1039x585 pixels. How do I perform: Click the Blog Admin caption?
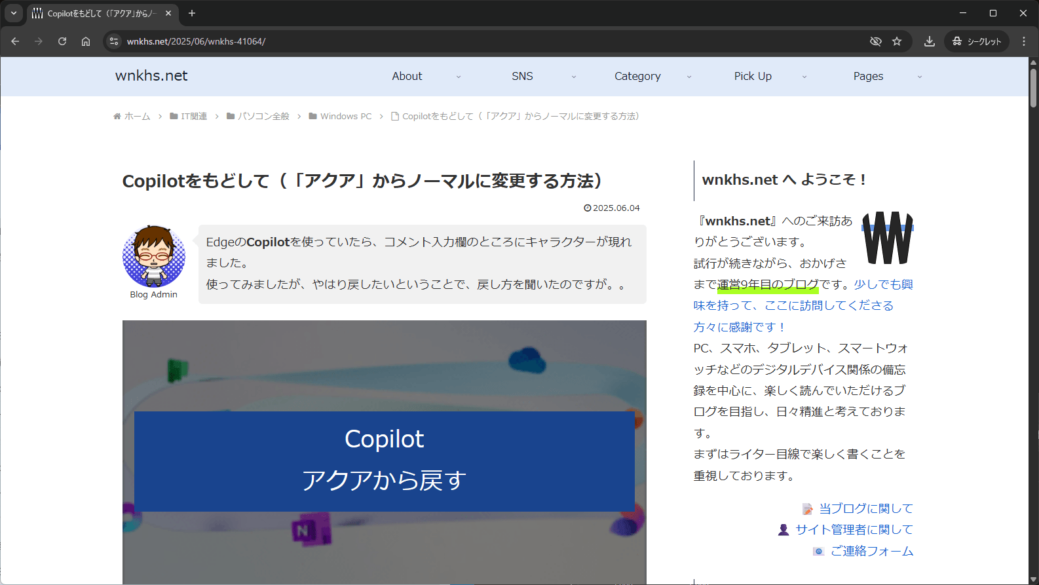[x=154, y=295]
